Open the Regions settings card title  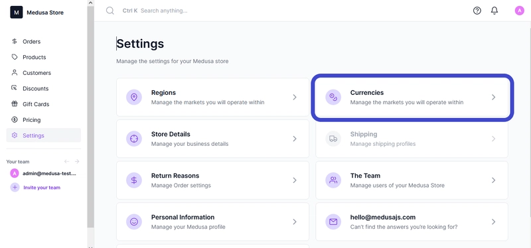(163, 92)
